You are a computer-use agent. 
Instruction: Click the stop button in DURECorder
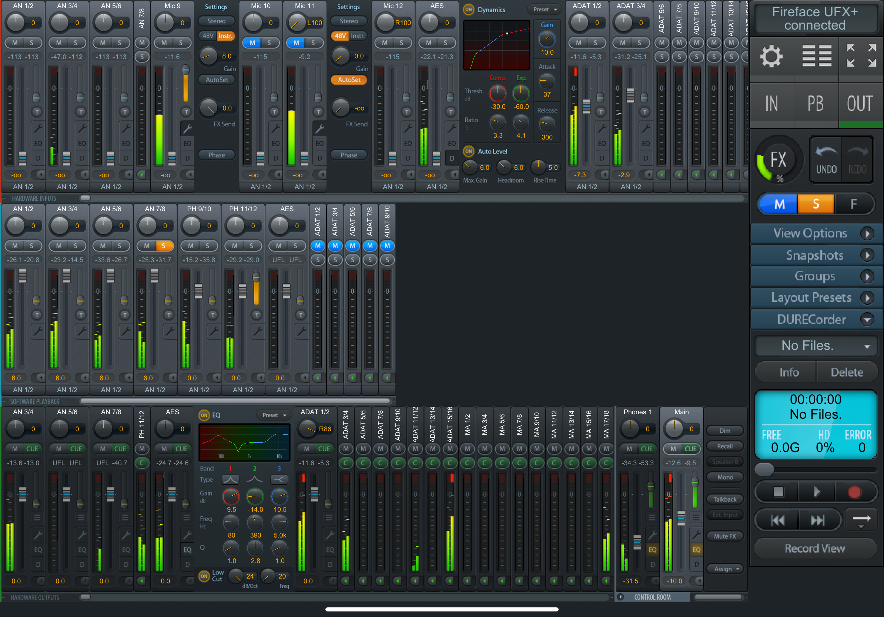[778, 491]
